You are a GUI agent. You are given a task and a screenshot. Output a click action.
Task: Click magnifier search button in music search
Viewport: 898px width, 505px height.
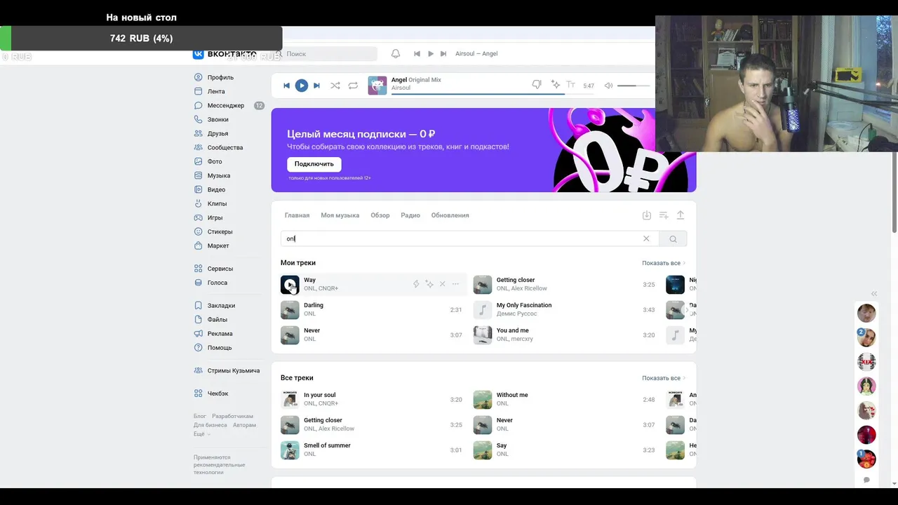[673, 239]
